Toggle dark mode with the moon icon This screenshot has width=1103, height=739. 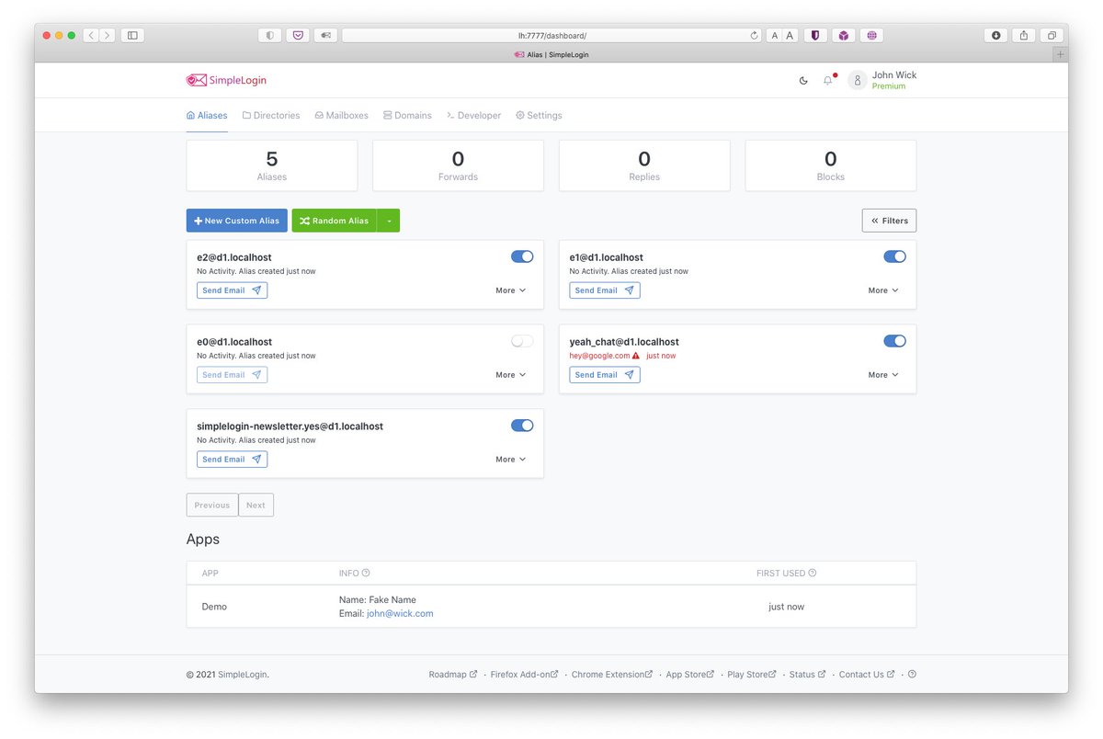[x=802, y=80]
